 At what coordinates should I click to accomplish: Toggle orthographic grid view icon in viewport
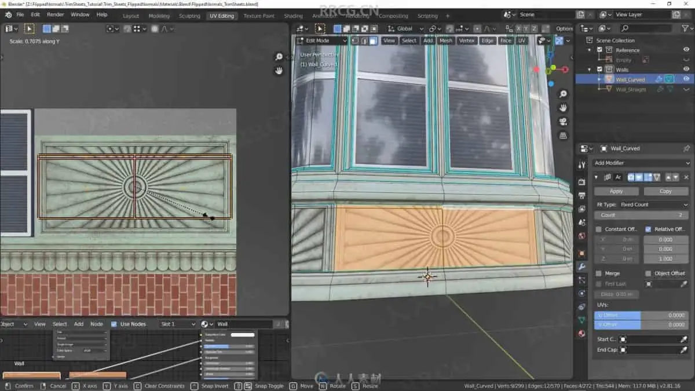[x=563, y=136]
